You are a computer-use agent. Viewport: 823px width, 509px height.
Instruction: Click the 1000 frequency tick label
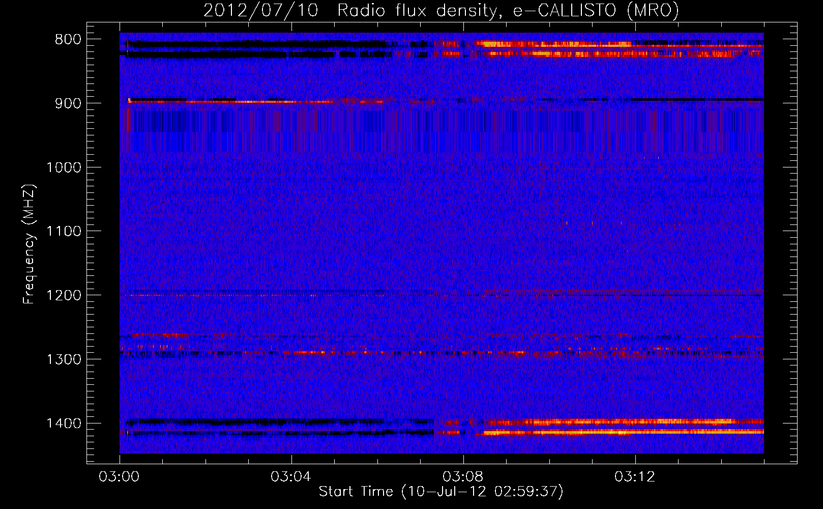[x=64, y=167]
